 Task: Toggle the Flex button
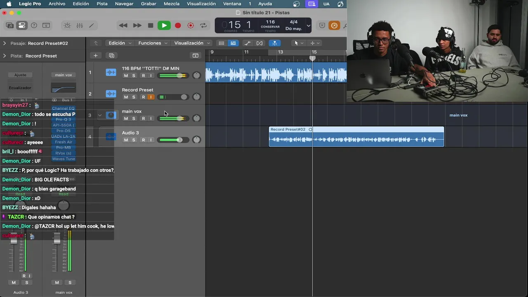click(259, 43)
